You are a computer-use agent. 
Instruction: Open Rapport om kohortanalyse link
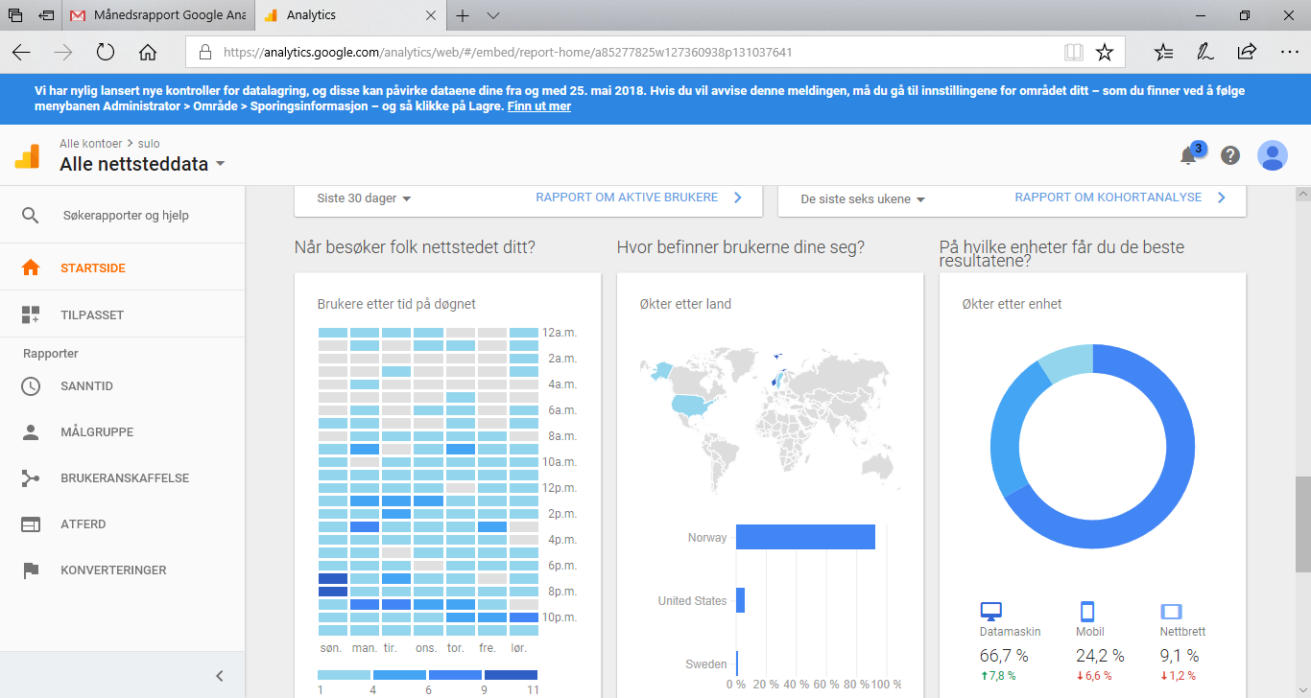[x=1120, y=198]
